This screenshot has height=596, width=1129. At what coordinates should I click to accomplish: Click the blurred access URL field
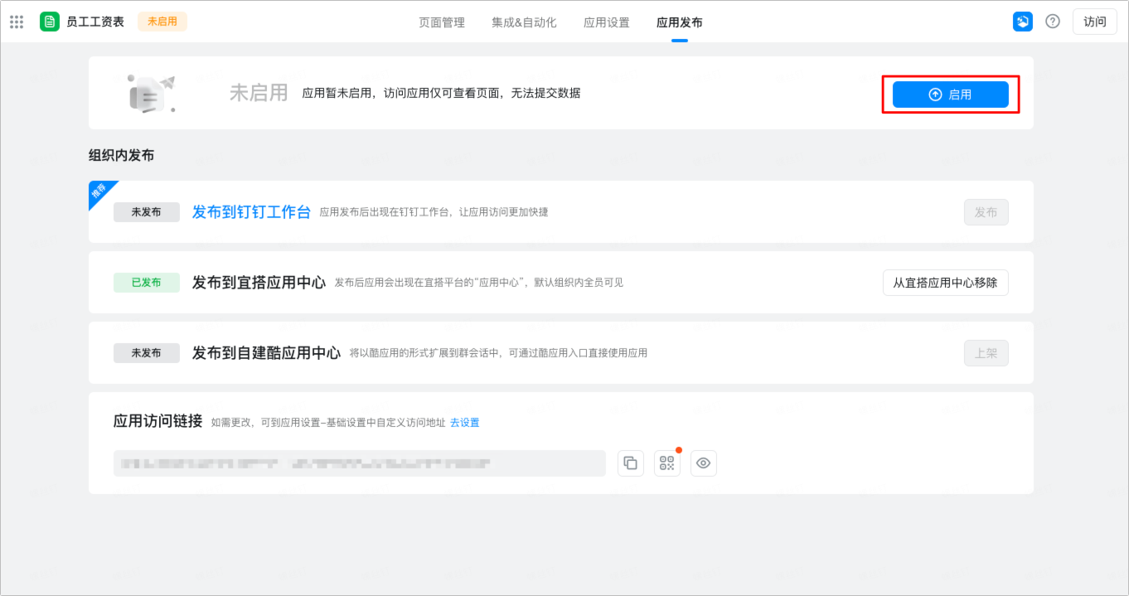click(360, 463)
